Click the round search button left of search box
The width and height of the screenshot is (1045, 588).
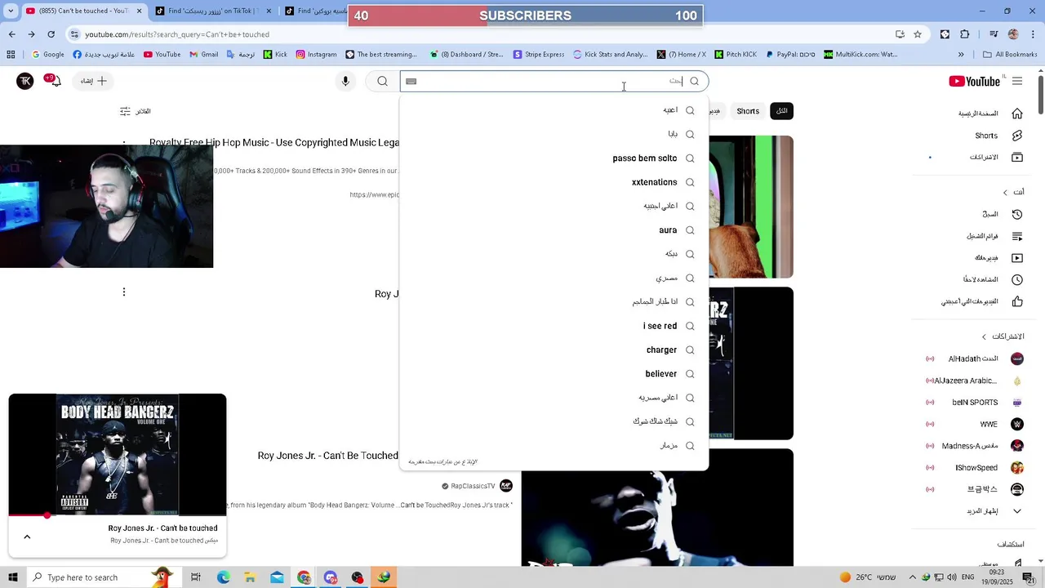tap(382, 81)
